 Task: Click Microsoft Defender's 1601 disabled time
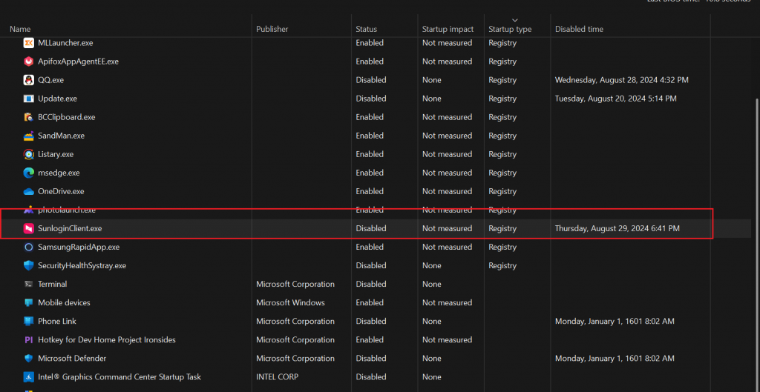(615, 359)
